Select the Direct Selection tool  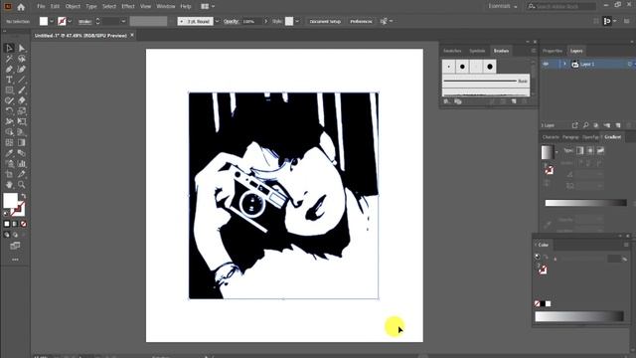22,48
